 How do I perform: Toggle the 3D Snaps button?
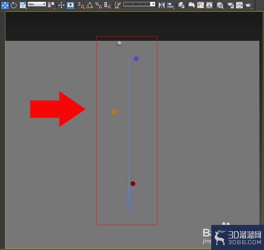click(81, 5)
